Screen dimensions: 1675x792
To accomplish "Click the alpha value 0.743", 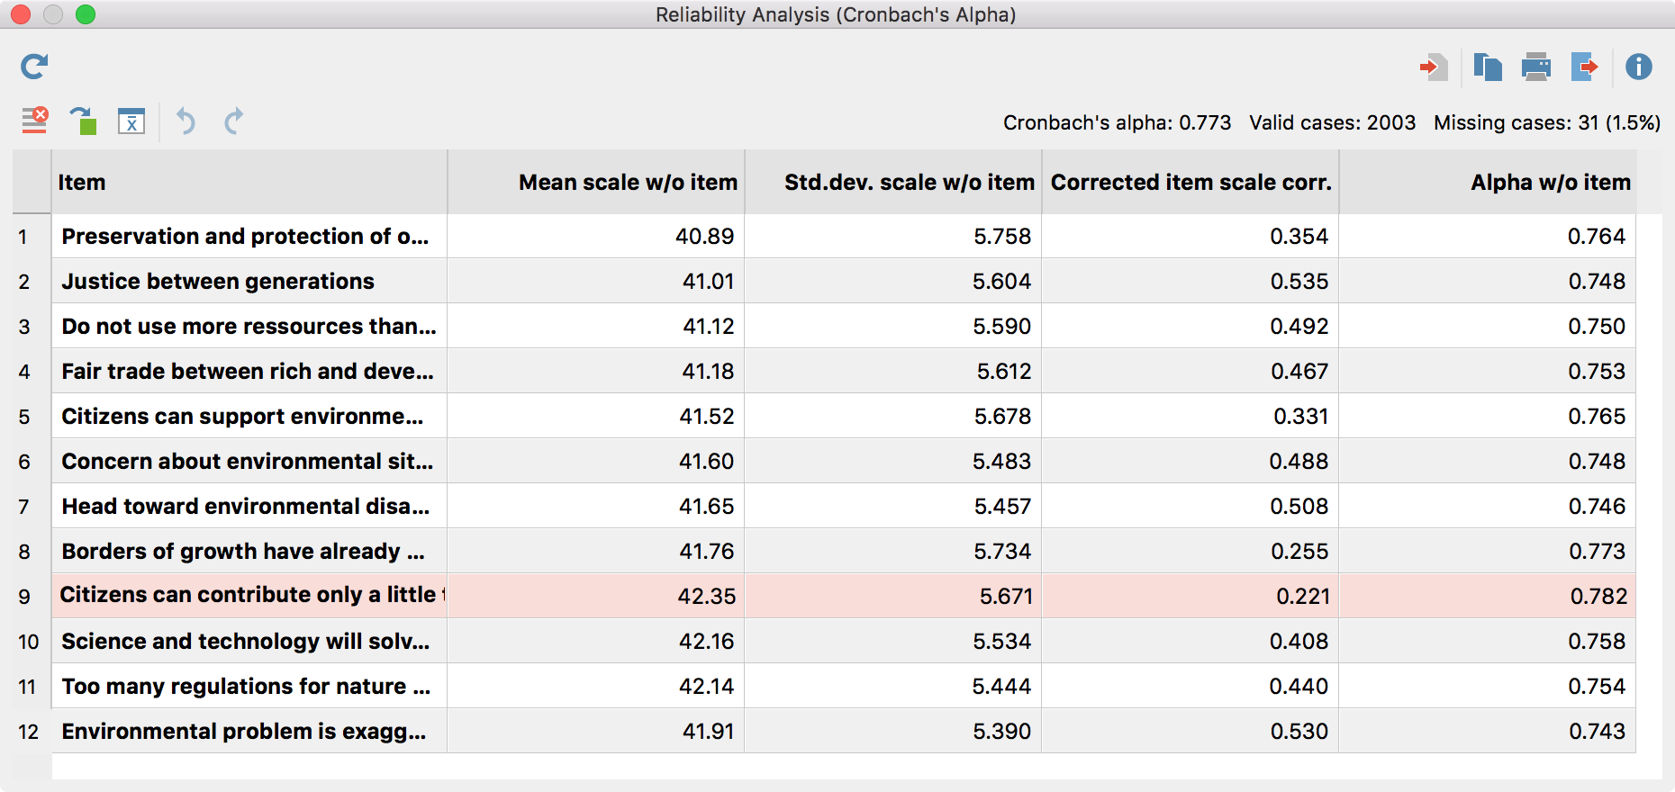I will click(1597, 732).
